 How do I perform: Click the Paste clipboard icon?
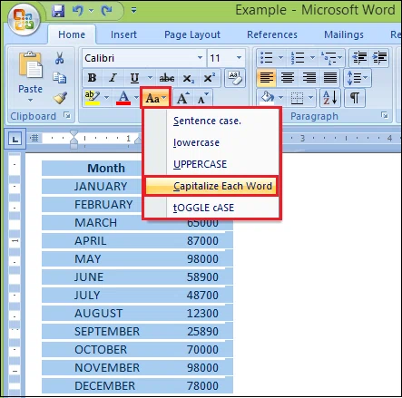click(31, 66)
